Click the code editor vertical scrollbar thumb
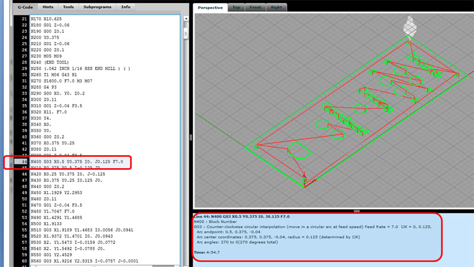The height and width of the screenshot is (267, 474). click(x=186, y=33)
